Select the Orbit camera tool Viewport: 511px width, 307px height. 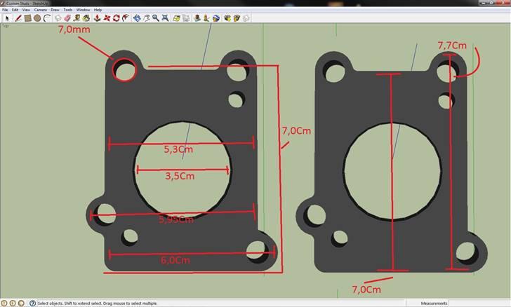[x=137, y=18]
